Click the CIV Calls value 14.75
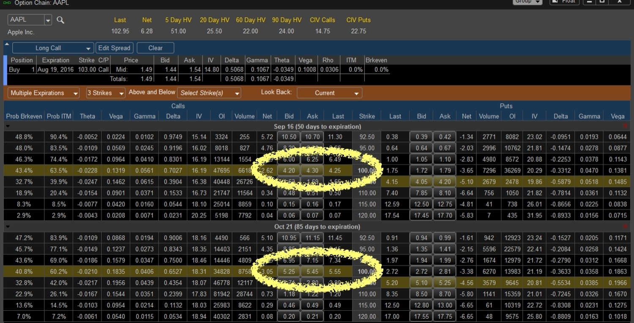The width and height of the screenshot is (634, 323). (x=322, y=31)
